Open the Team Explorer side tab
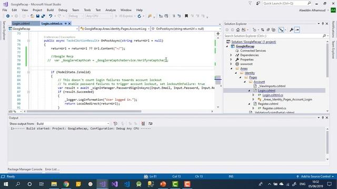 pyautogui.click(x=333, y=50)
